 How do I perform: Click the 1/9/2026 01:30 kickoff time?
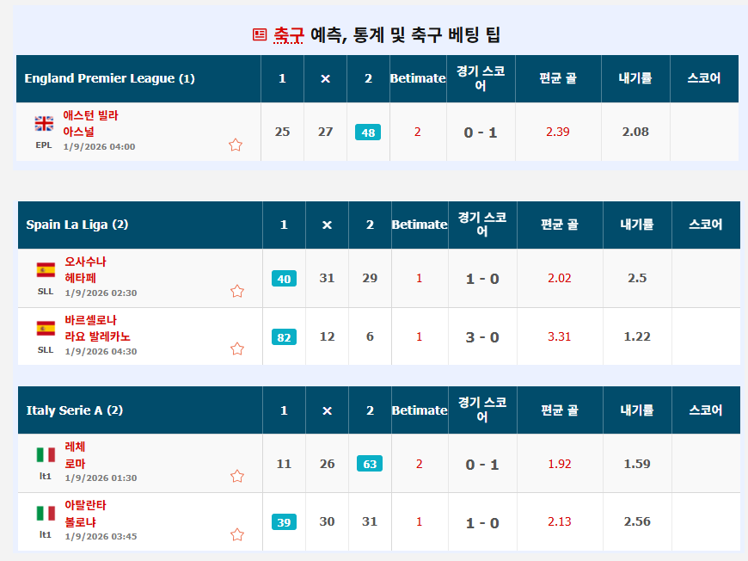[x=101, y=478]
